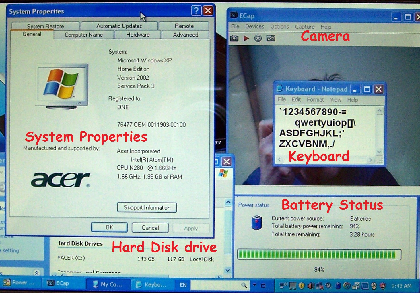
Task: Click My Computer scrollbar up arrow
Action: coord(228,203)
